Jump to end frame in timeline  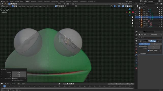pos(73,84)
